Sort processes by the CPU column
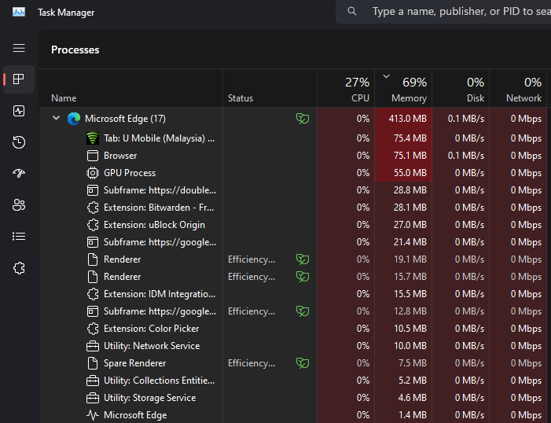Image resolution: width=551 pixels, height=423 pixels. point(346,88)
